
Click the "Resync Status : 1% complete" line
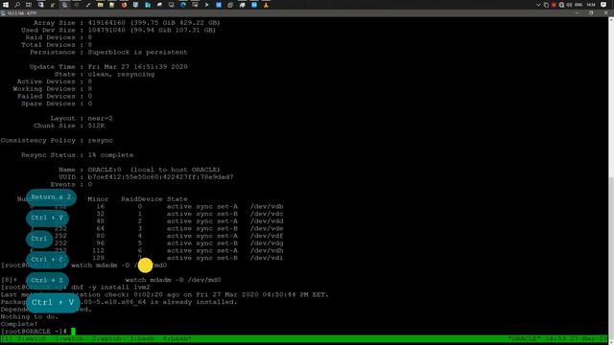click(x=78, y=155)
